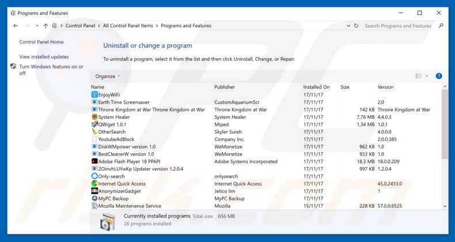Select Throne Kingdom at War entry name
The width and height of the screenshot is (455, 242).
(x=151, y=109)
